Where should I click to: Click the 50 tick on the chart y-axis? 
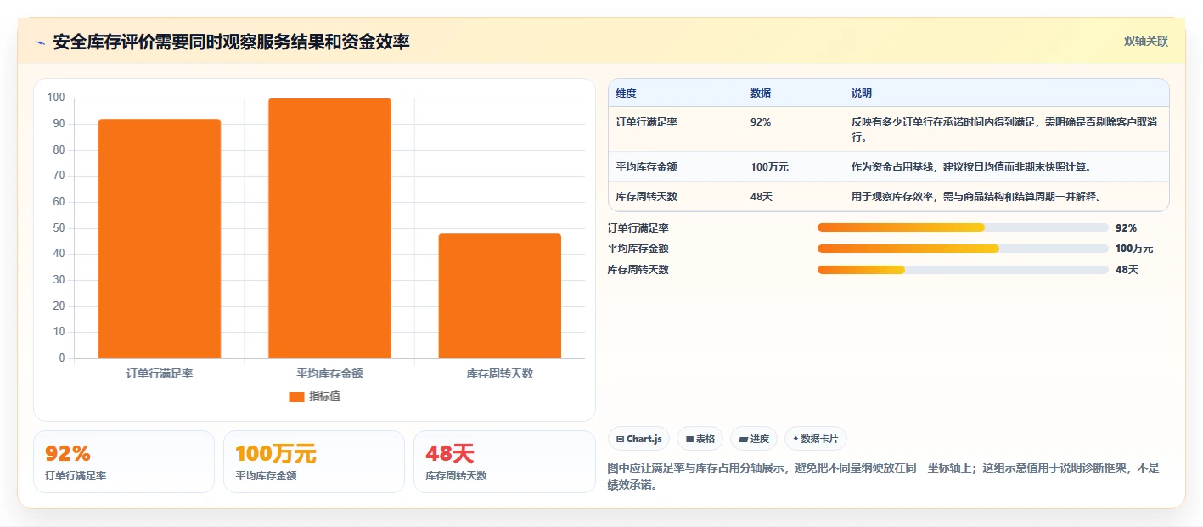click(59, 228)
